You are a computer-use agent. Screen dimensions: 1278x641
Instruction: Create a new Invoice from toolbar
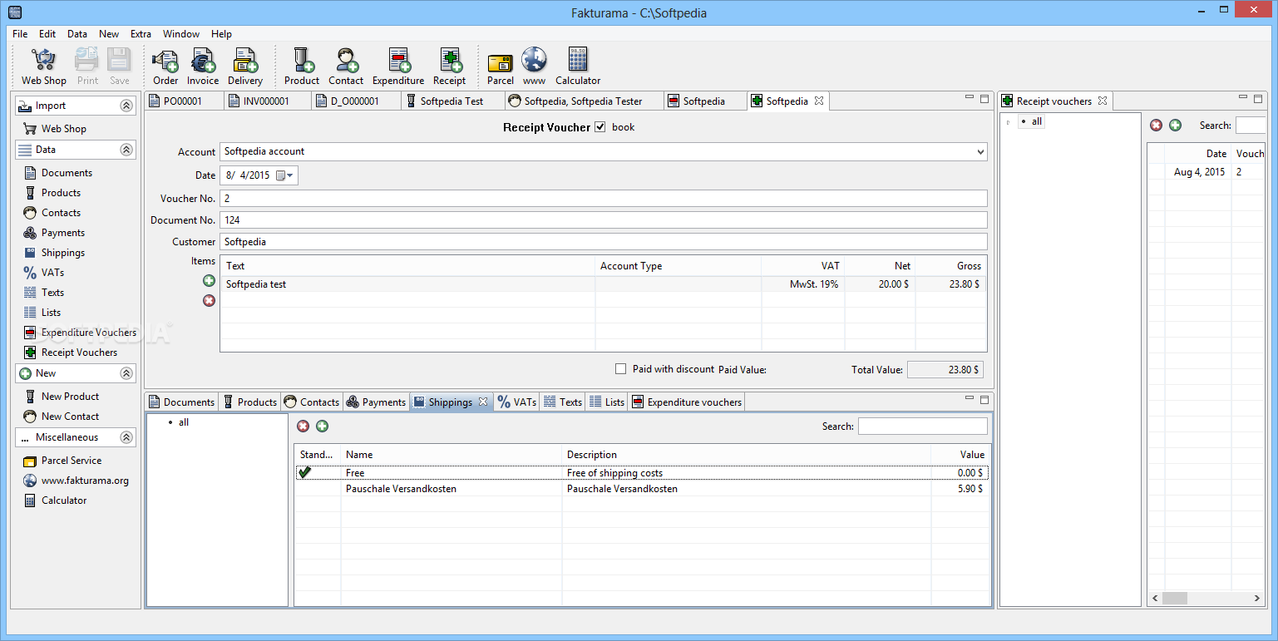203,66
